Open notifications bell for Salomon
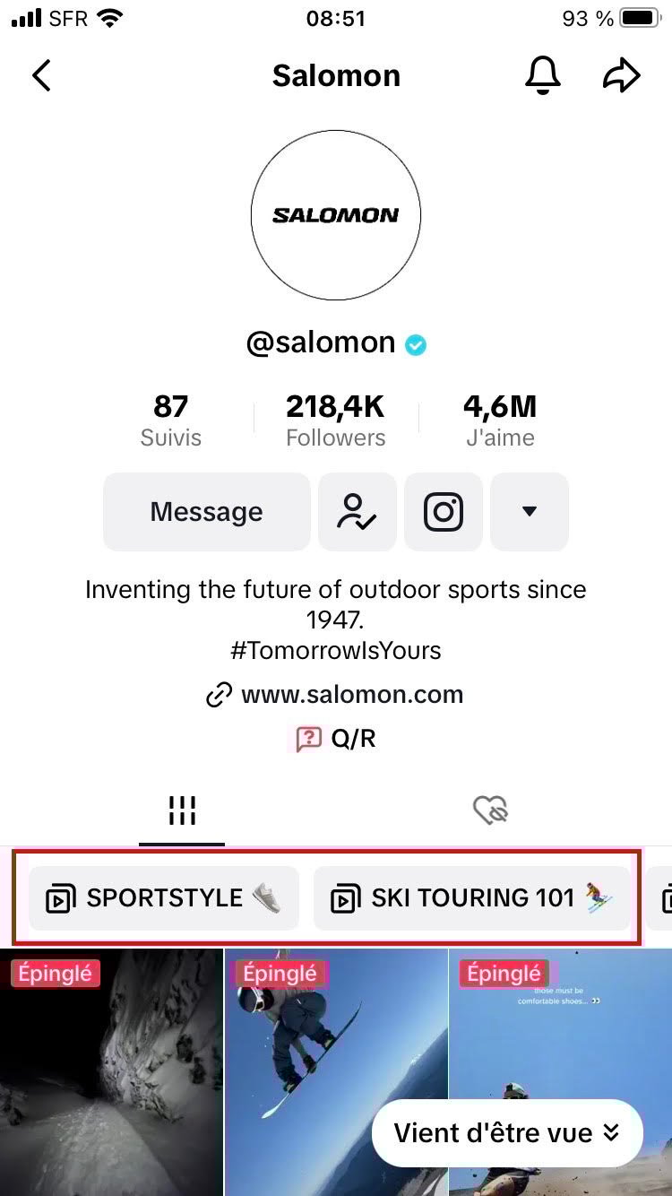 (x=542, y=76)
